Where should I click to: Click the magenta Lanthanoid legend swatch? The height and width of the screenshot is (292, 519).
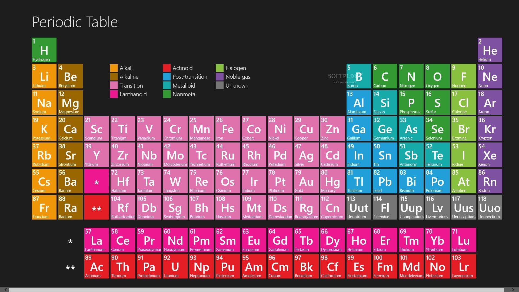tap(114, 94)
